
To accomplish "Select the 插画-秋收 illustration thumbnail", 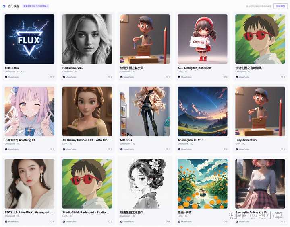I will [203, 184].
